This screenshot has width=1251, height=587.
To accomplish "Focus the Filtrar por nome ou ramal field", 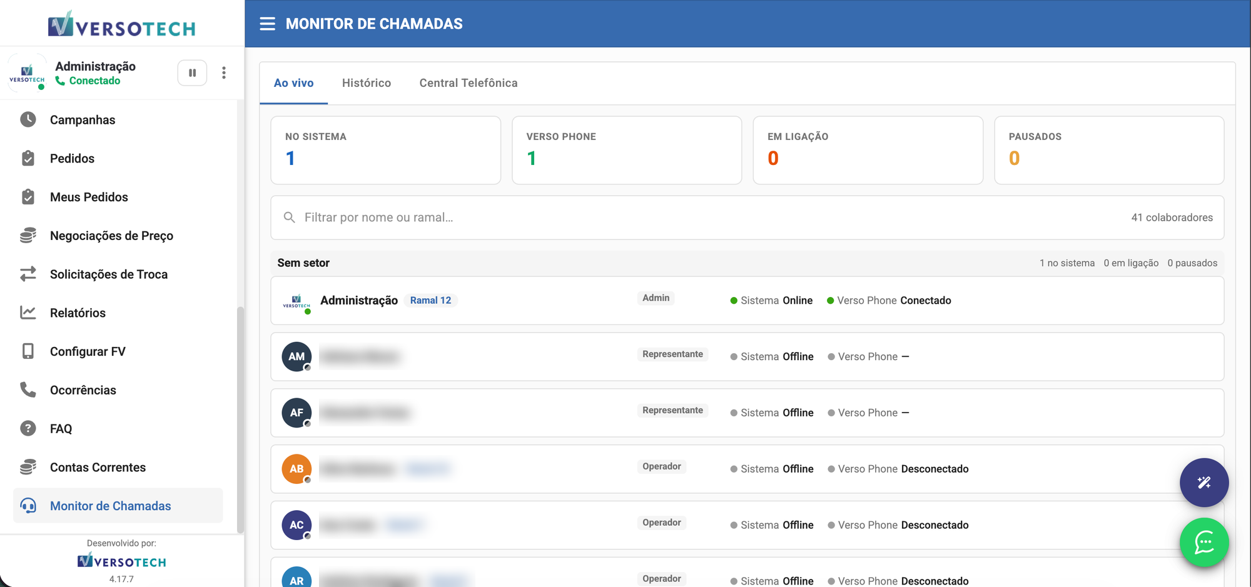I will tap(747, 218).
